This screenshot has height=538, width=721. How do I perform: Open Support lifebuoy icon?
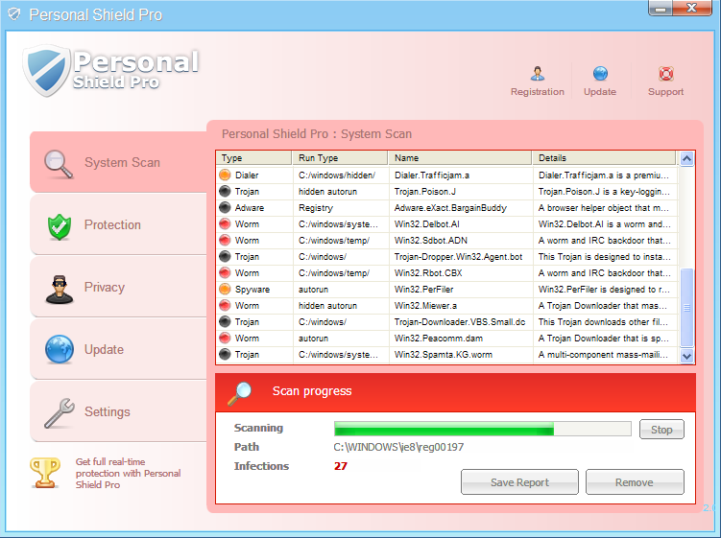pos(666,74)
